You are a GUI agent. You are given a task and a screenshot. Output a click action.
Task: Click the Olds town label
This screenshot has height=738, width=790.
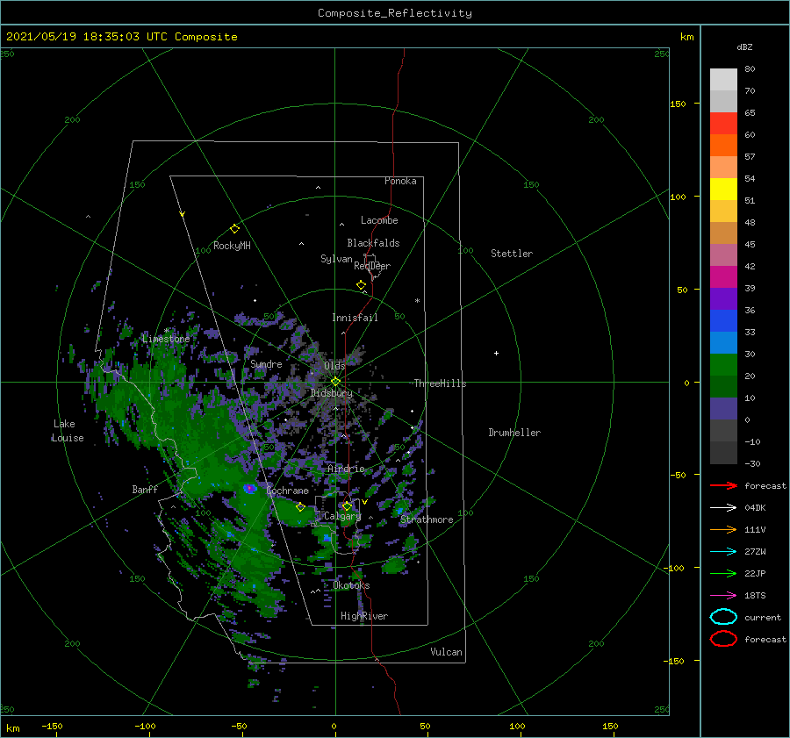point(334,366)
